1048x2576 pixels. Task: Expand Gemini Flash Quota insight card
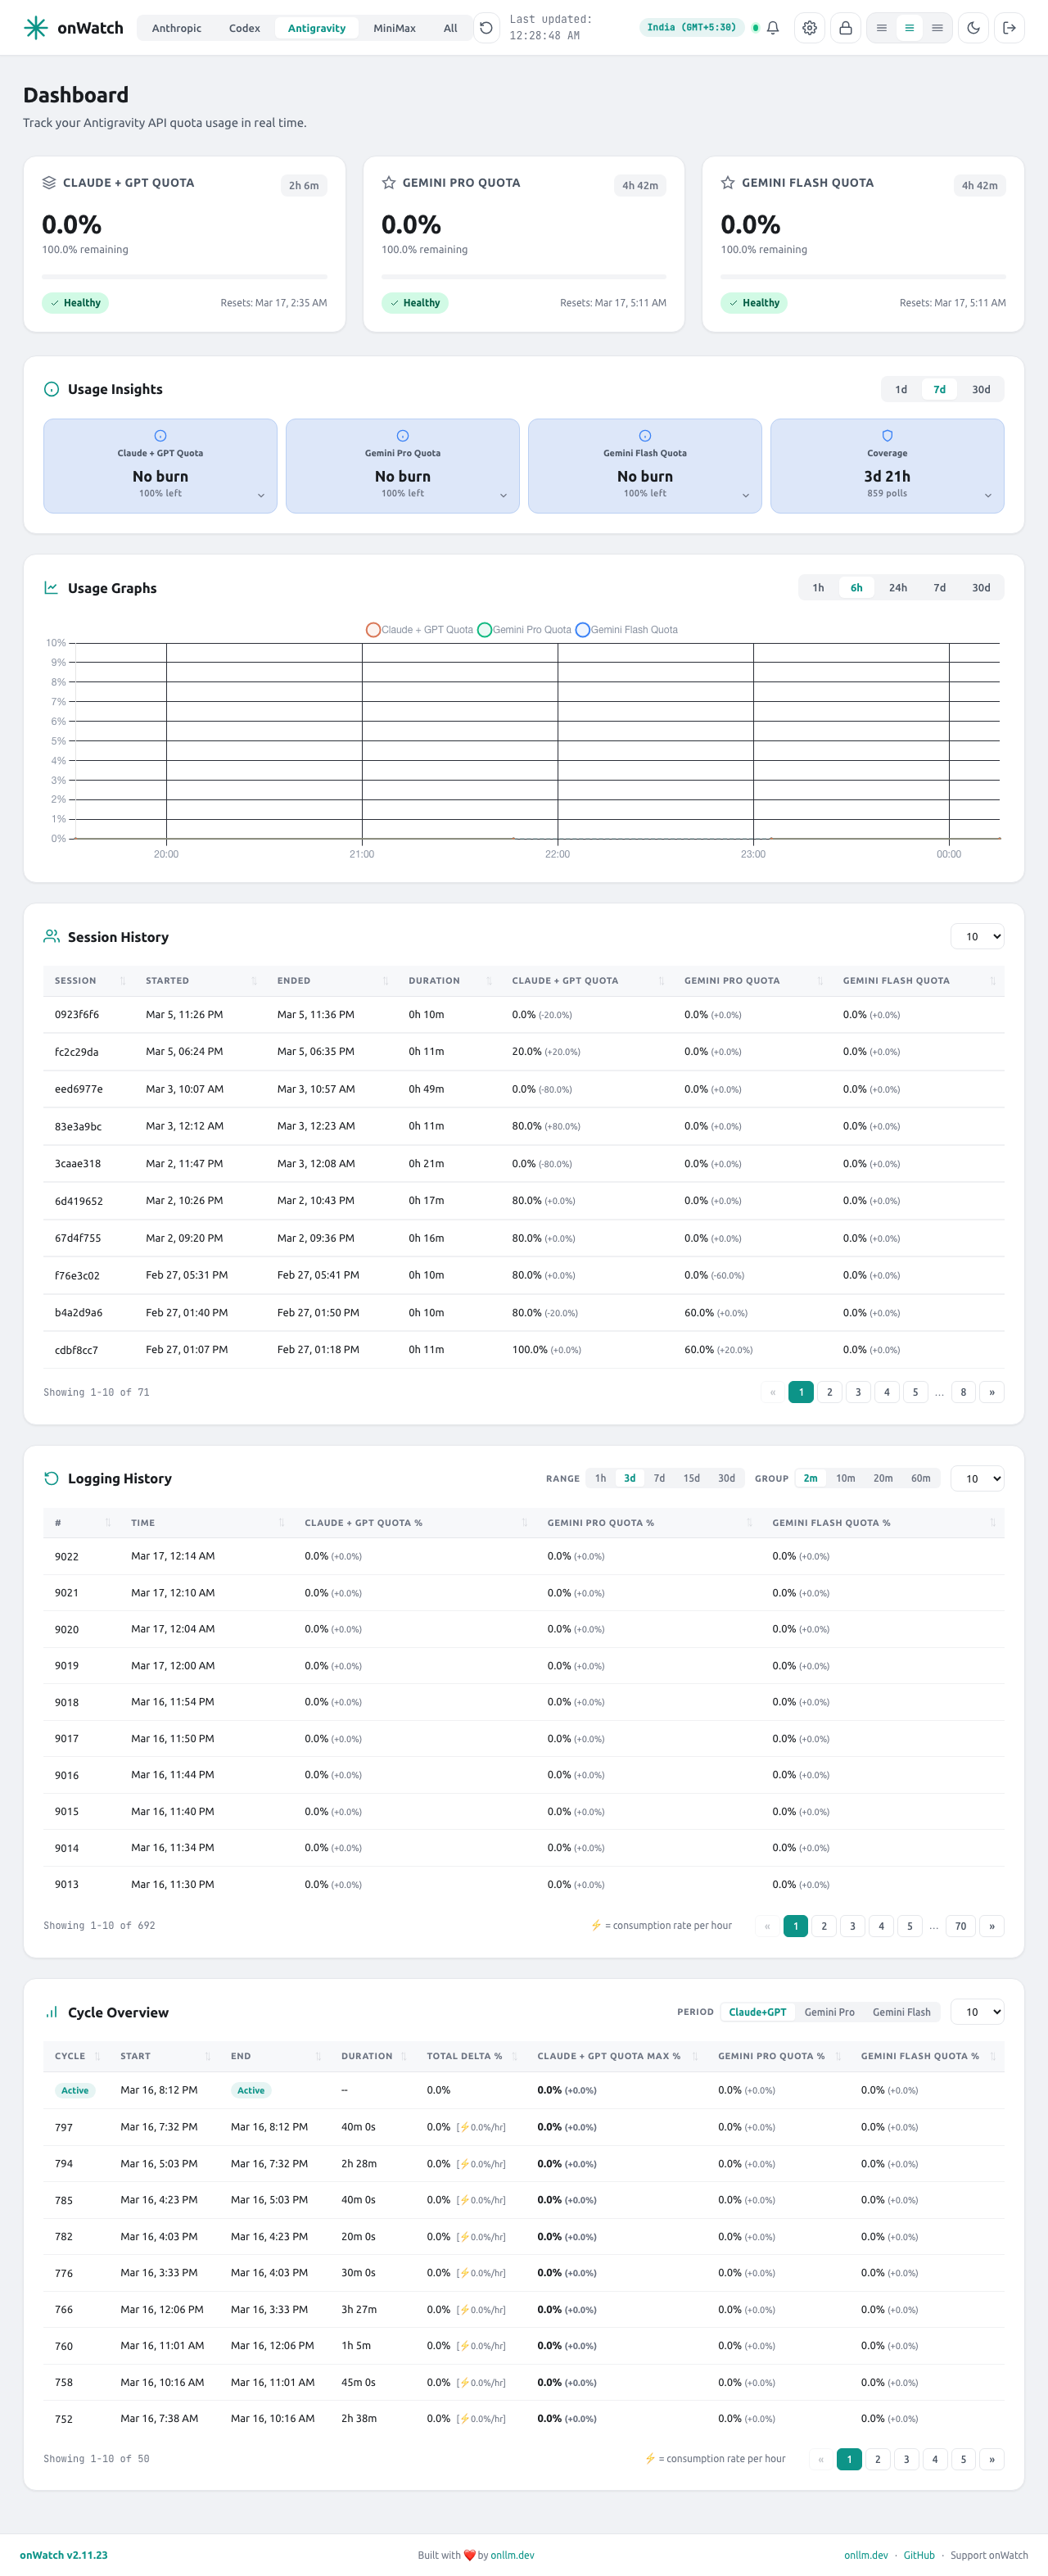pos(645,466)
